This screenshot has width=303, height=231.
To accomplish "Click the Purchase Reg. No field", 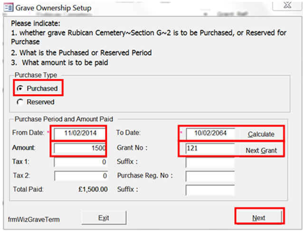I will (x=210, y=176).
